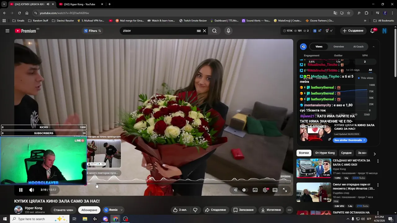This screenshot has height=223, width=397.
Task: Open the Chrome extensions puzzle icon
Action: click(x=366, y=13)
